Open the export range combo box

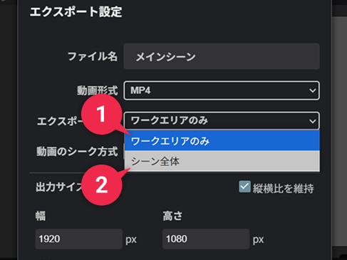tap(222, 121)
